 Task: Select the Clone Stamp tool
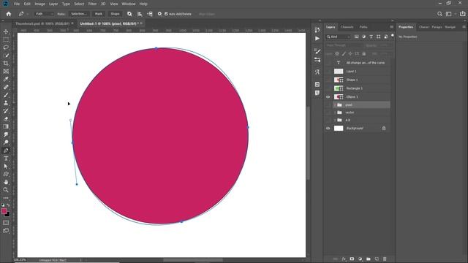coord(6,103)
